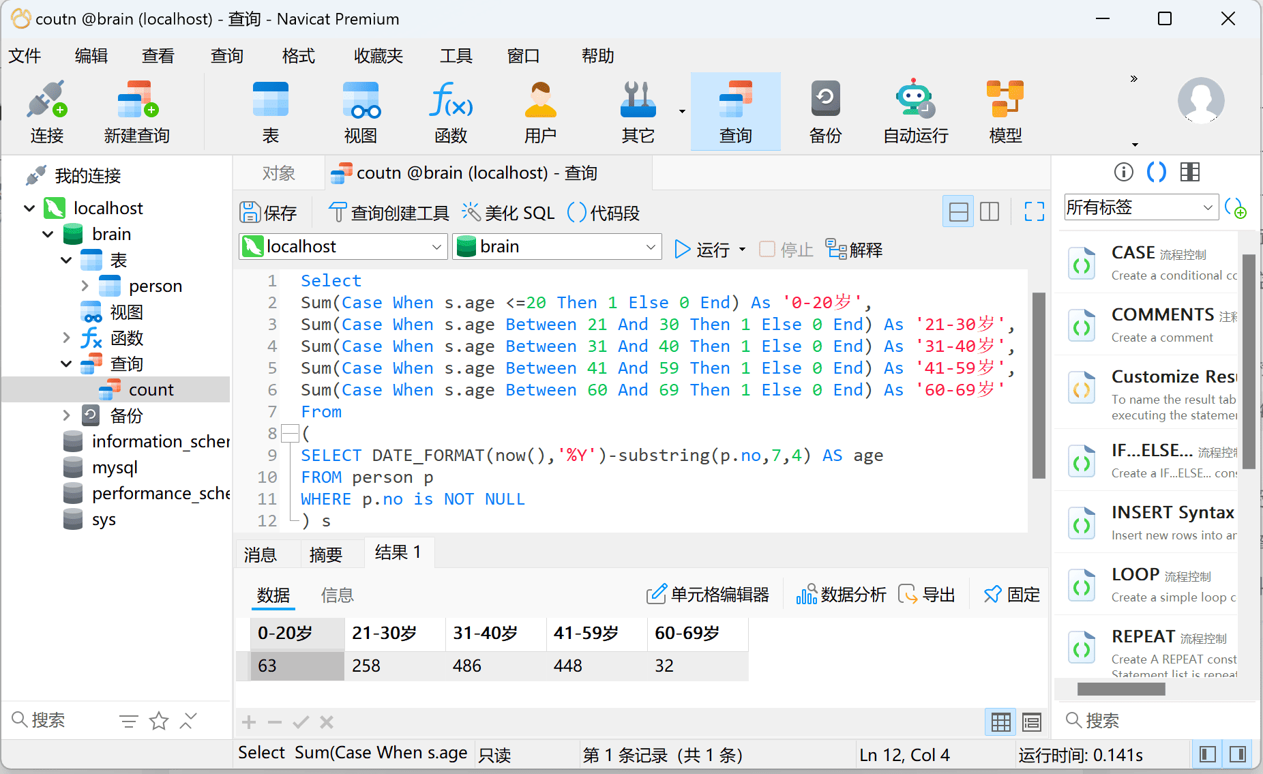Viewport: 1263px width, 774px height.
Task: Open the 文件 file menu
Action: click(25, 56)
